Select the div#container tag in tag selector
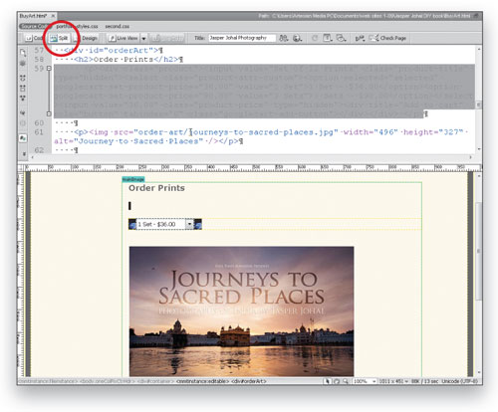498x412 pixels. click(x=155, y=381)
